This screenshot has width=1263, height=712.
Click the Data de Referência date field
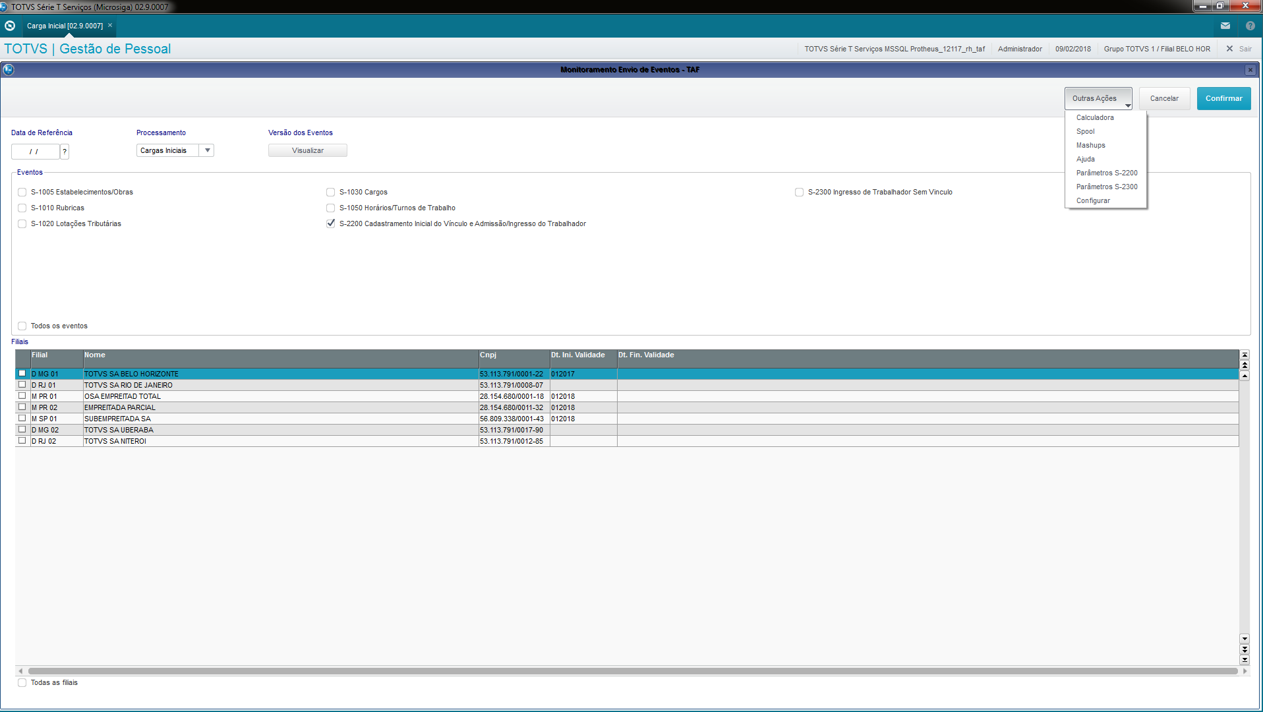tap(36, 152)
